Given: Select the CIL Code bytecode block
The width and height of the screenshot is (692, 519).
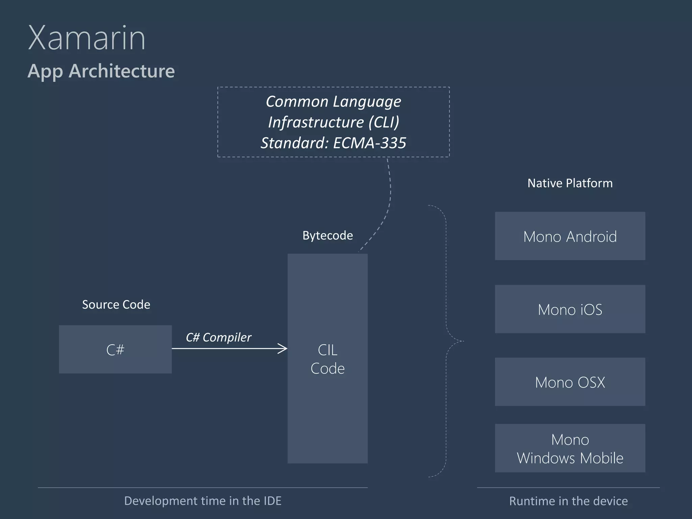Looking at the screenshot, I should pyautogui.click(x=327, y=359).
